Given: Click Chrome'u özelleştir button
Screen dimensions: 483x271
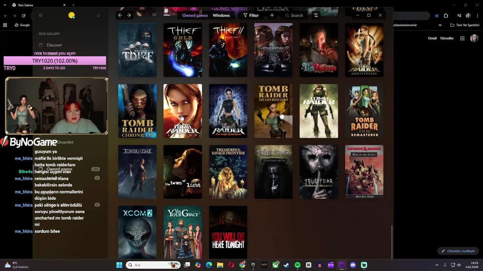Looking at the screenshot, I should pyautogui.click(x=458, y=251).
